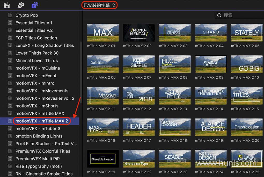Screen dimensions: 264x177
Task: Select the mTitle MAX 2 03 thumbnail
Action: pyautogui.click(x=175, y=33)
